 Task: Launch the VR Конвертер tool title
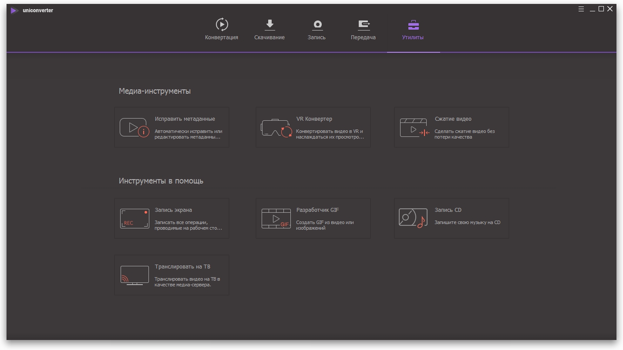pyautogui.click(x=314, y=119)
